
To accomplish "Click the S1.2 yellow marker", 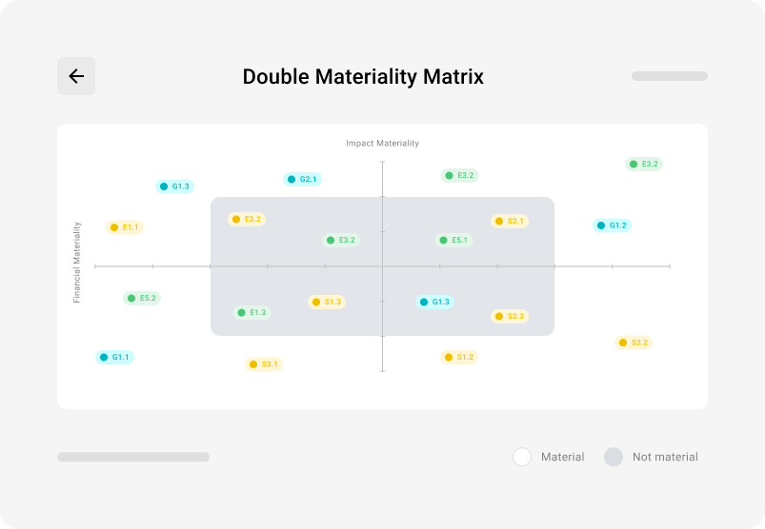I will (458, 357).
